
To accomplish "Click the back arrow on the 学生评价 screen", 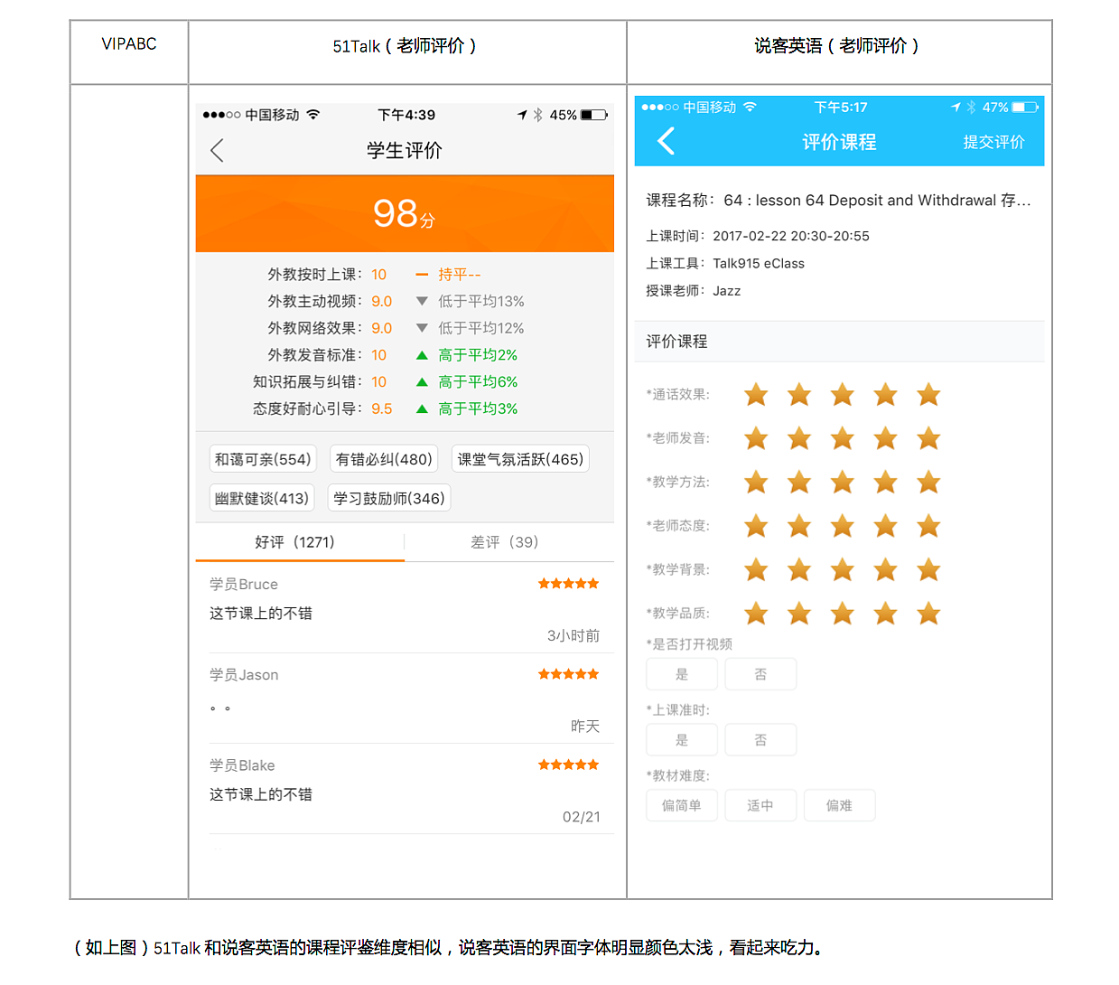I will [x=217, y=150].
